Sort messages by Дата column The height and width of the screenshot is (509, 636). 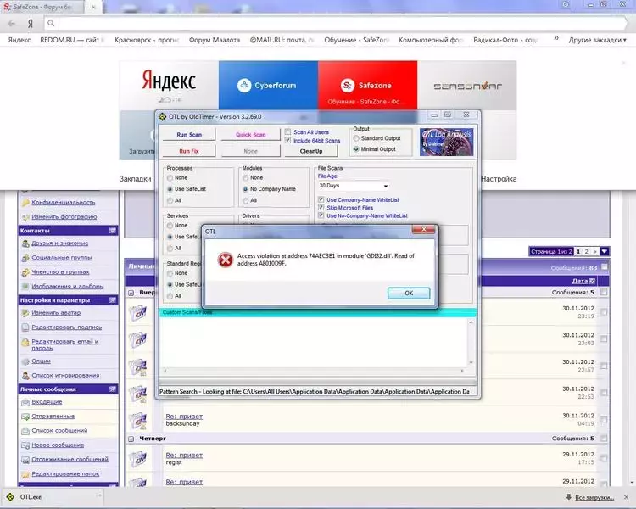point(580,281)
